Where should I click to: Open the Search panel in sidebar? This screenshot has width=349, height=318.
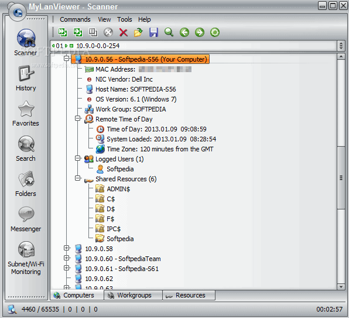click(x=26, y=148)
